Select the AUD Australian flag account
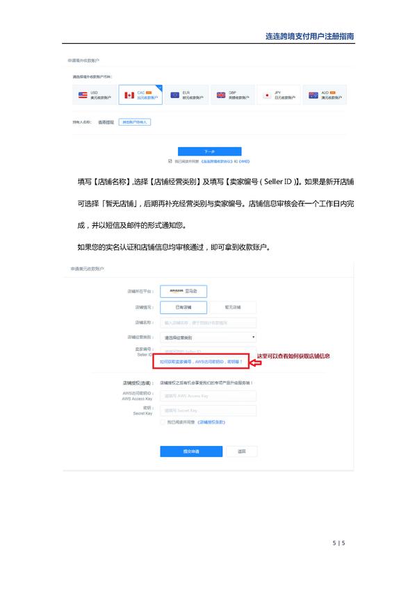The width and height of the screenshot is (417, 589). 325,94
